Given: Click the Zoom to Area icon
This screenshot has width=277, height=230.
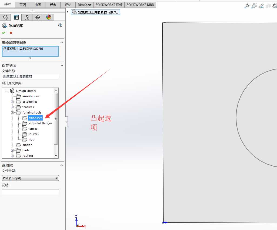Looking at the screenshot, I should [254, 6].
